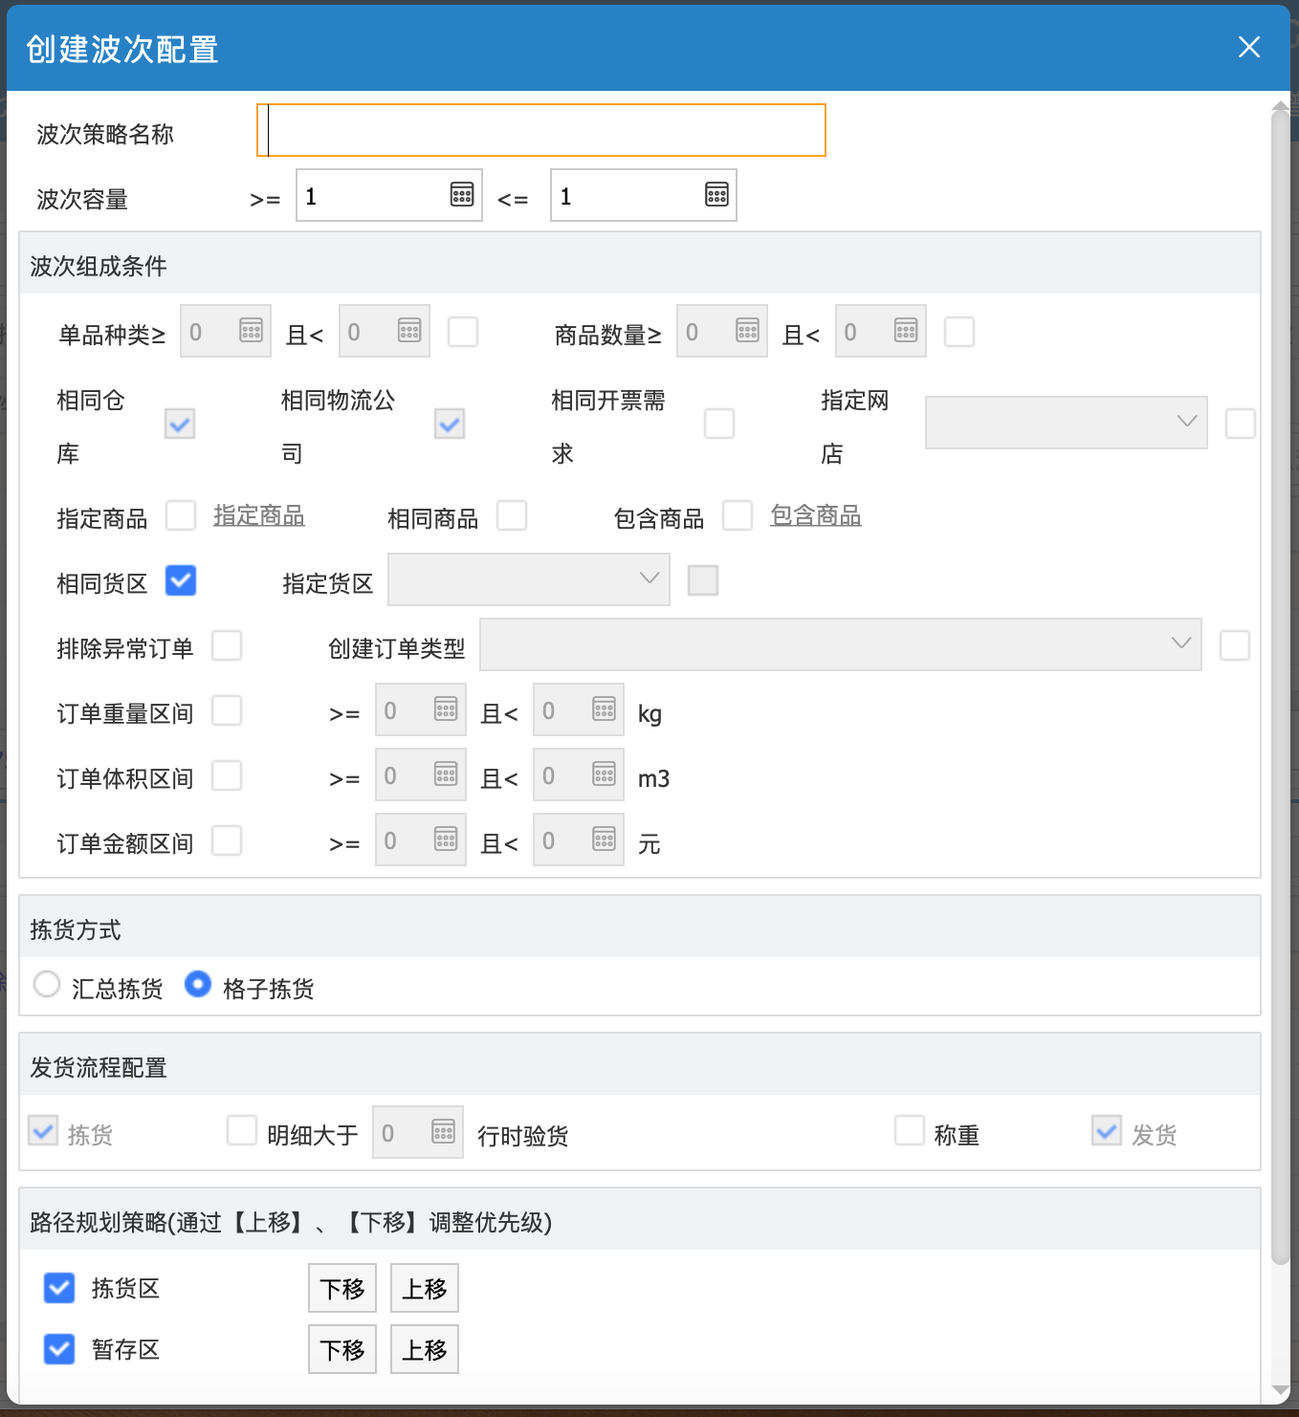This screenshot has height=1417, width=1299.
Task: Open the 指定网店 dropdown
Action: 1067,423
